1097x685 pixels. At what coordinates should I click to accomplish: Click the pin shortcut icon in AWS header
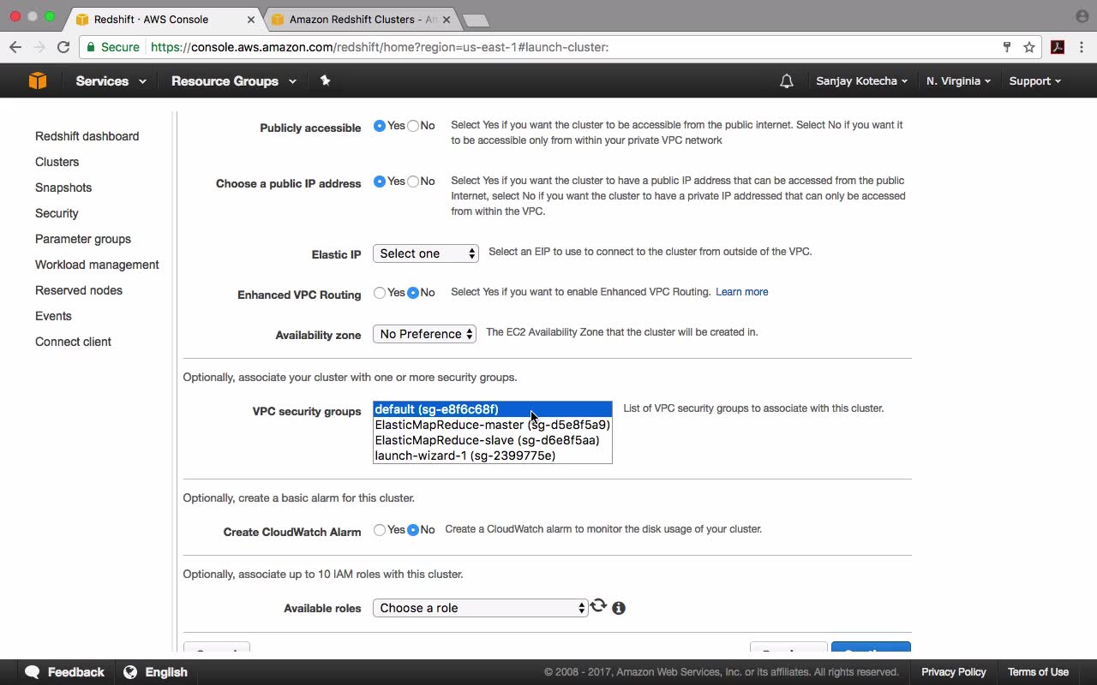(x=325, y=80)
